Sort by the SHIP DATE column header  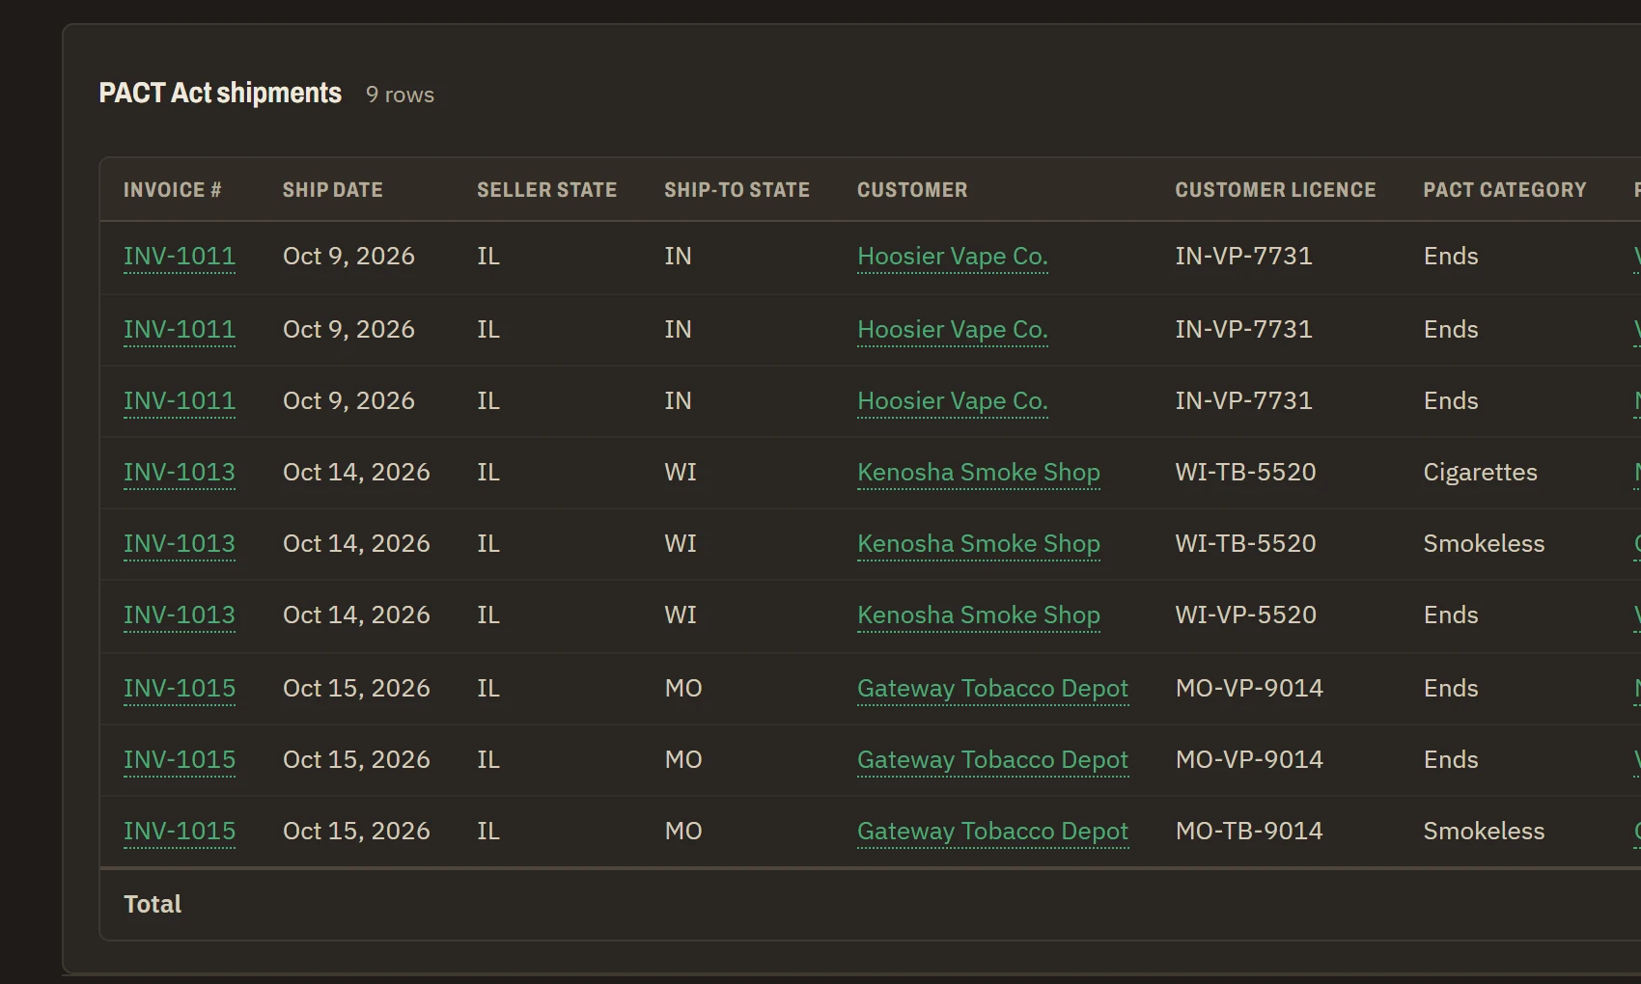[332, 190]
